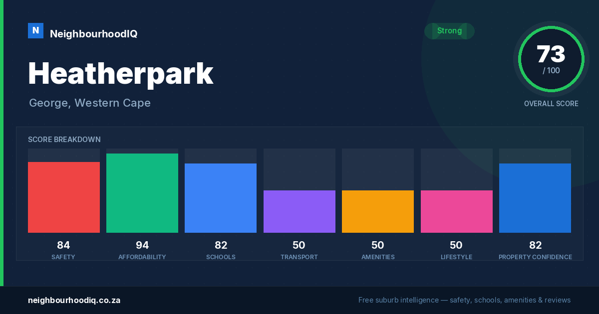This screenshot has width=599, height=314.
Task: Click the Heatherpark suburb title
Action: coord(121,73)
